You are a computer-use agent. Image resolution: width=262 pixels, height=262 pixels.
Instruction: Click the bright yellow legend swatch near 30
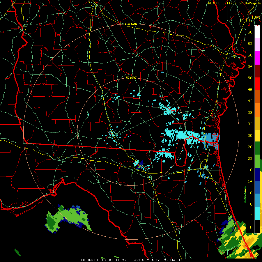[257, 136]
